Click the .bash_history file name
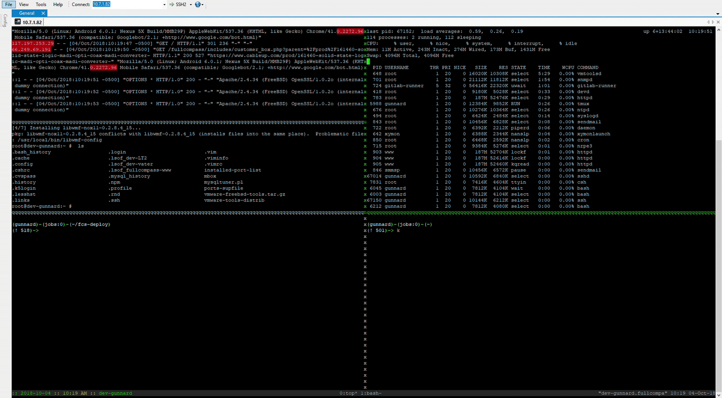This screenshot has width=722, height=398. coord(31,152)
